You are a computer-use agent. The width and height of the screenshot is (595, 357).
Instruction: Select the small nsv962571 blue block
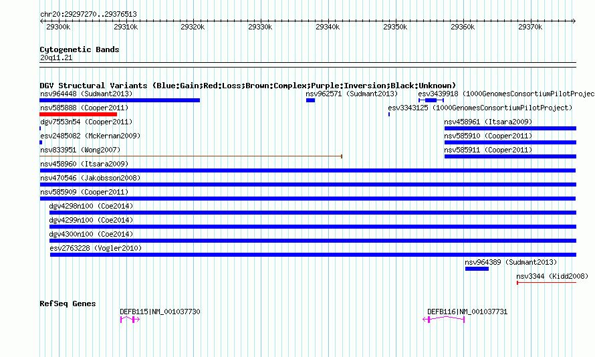coord(310,100)
